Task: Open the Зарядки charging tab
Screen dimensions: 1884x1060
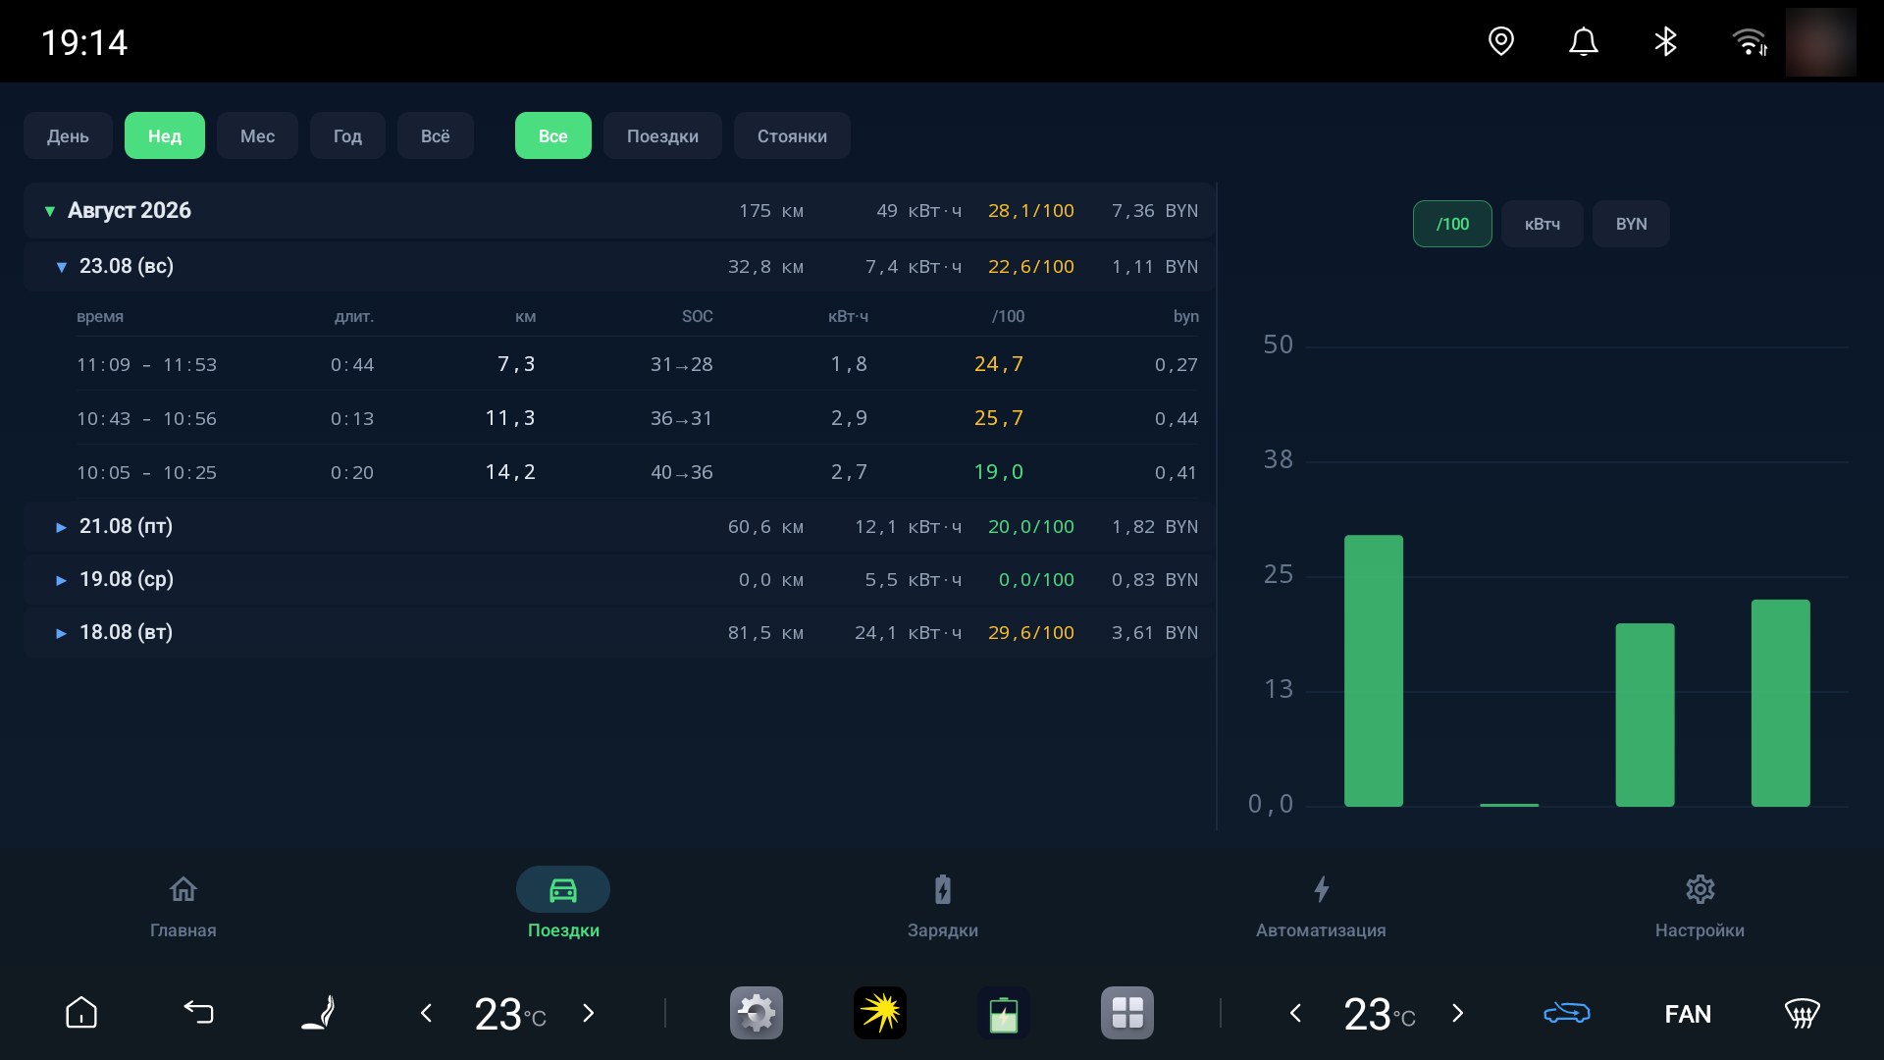Action: click(942, 907)
